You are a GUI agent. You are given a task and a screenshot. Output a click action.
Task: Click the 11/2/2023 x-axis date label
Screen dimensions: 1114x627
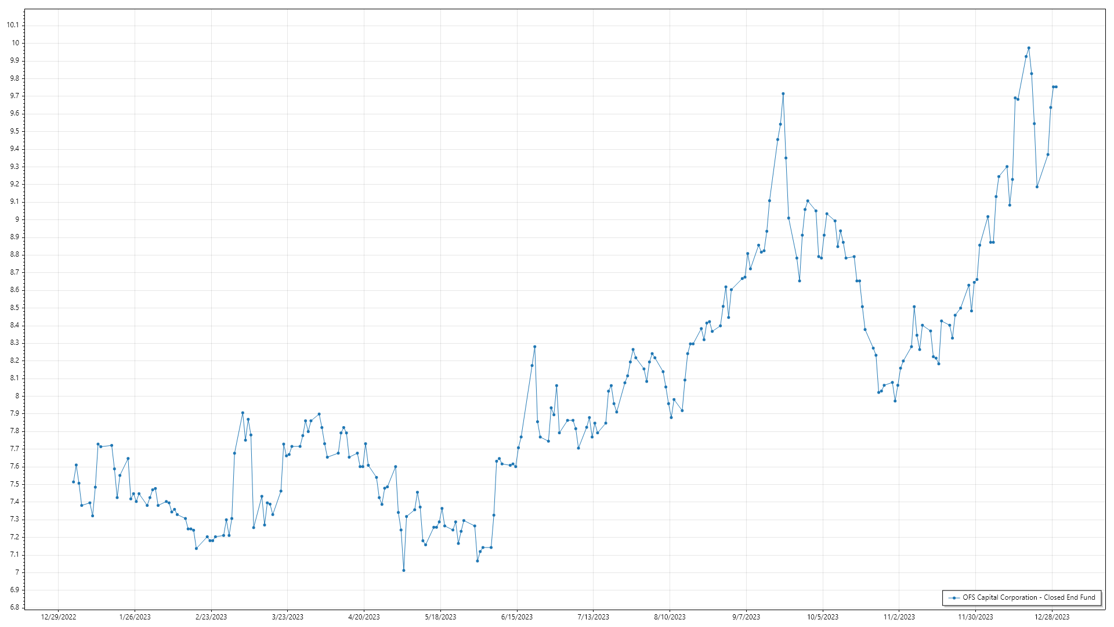tap(899, 617)
